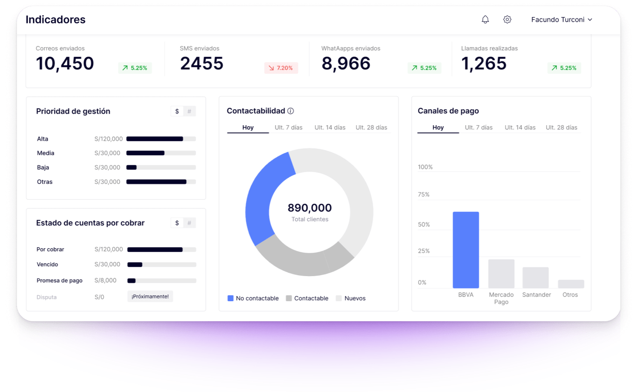The height and width of the screenshot is (392, 637).
Task: Select the number view in Estado de cuentas
Action: tap(189, 222)
